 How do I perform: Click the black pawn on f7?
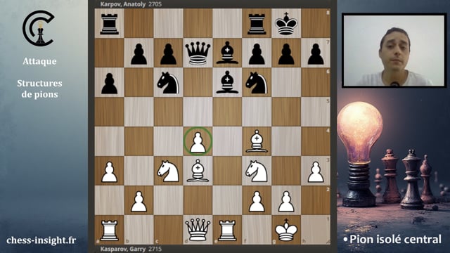(257, 54)
